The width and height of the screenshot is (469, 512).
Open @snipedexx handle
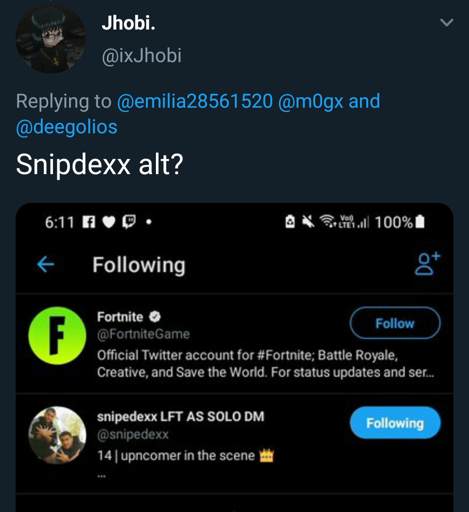click(133, 434)
